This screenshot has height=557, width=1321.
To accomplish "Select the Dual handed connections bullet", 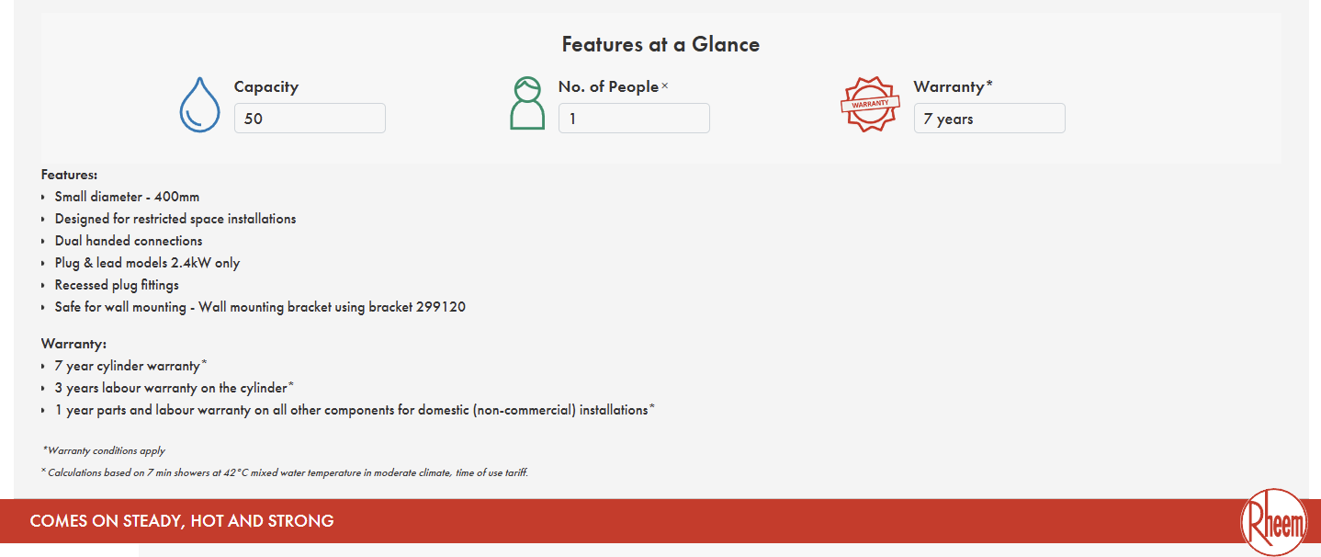I will (x=129, y=241).
